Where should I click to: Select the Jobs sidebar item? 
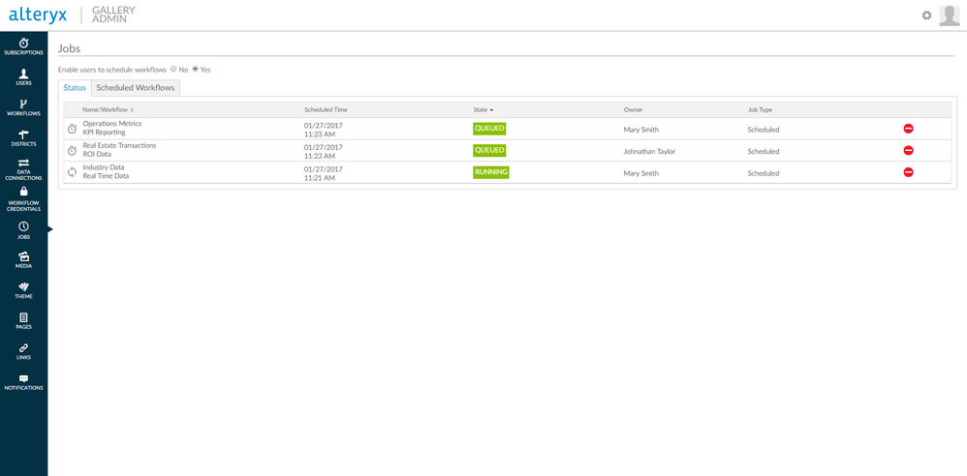tap(23, 230)
